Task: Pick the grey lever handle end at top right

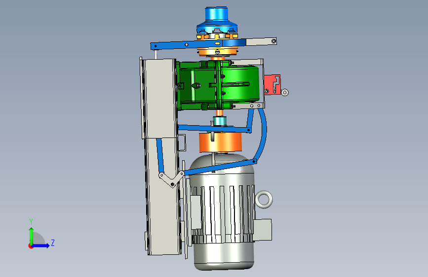Action: pos(262,42)
